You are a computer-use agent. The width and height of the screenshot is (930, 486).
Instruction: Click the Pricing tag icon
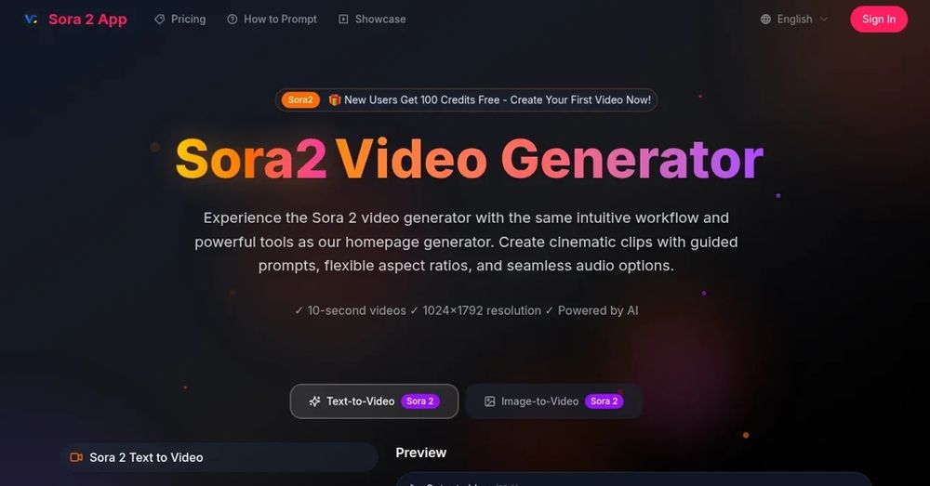tap(160, 20)
